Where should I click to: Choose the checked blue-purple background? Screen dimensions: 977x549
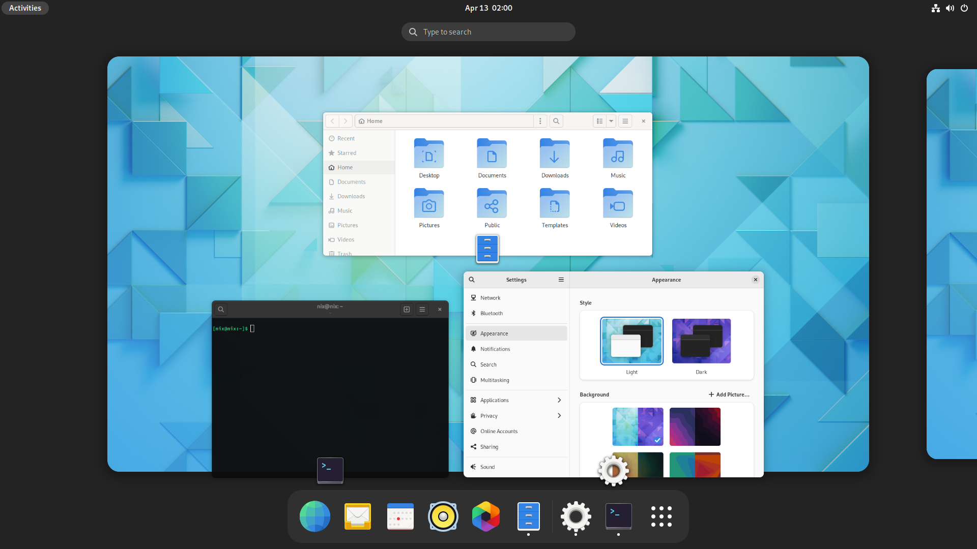tap(638, 426)
